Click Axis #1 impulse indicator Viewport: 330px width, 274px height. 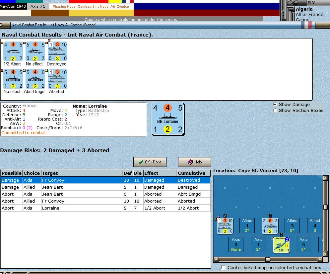click(38, 6)
